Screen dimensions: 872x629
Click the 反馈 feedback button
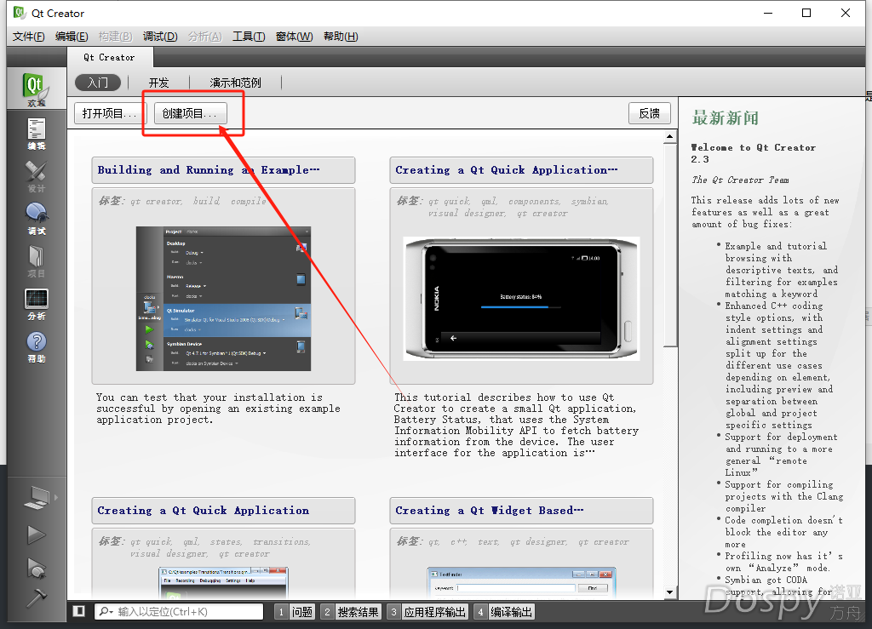point(649,113)
